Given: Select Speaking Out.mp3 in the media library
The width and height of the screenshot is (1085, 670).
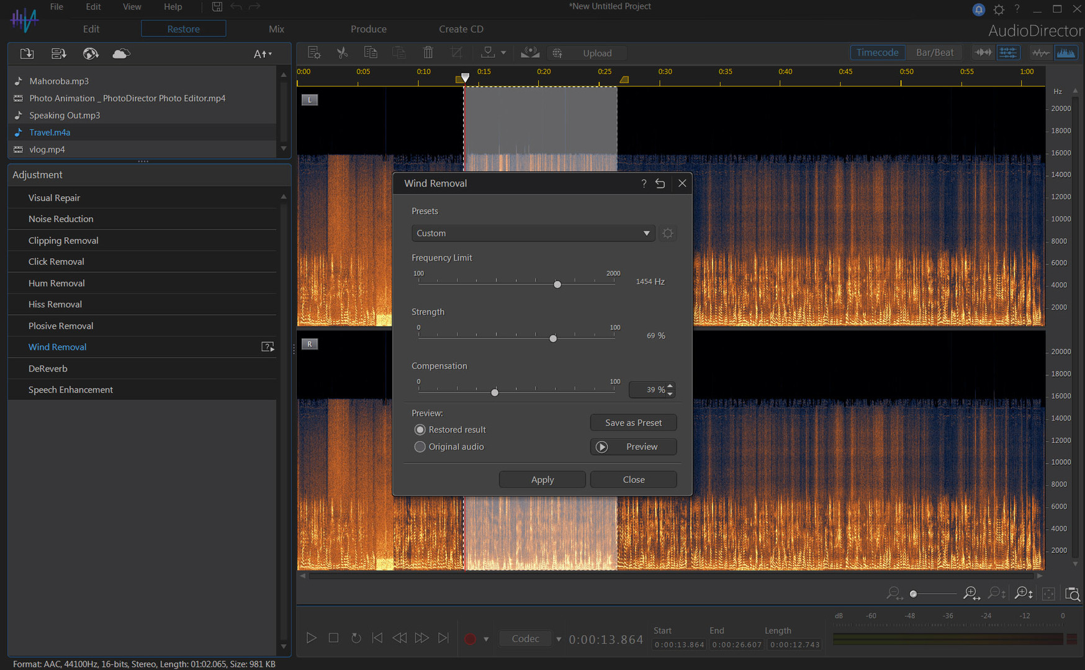Looking at the screenshot, I should tap(65, 115).
